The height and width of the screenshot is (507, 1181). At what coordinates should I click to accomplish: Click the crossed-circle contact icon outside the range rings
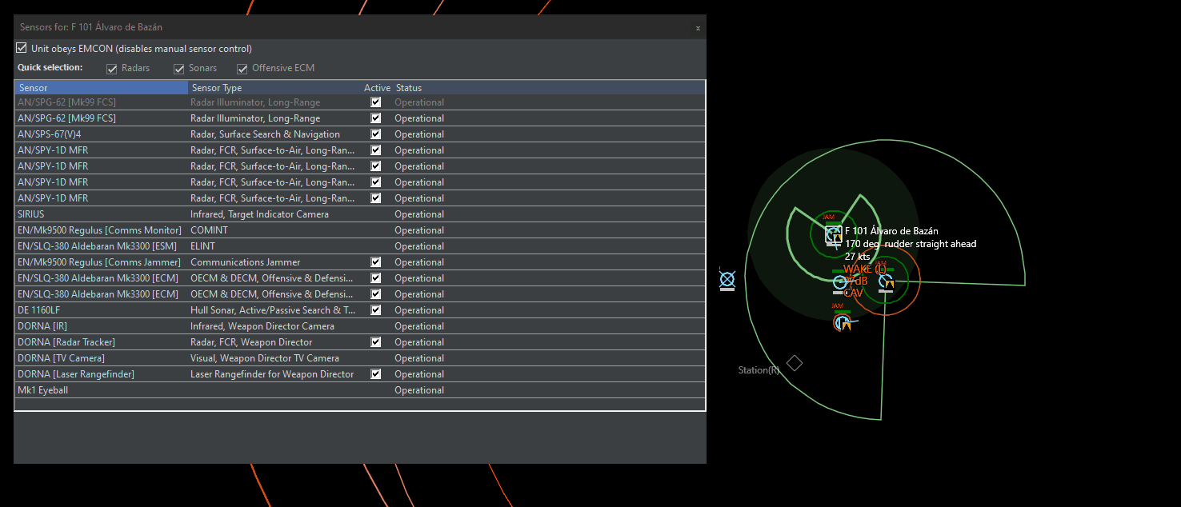click(x=727, y=279)
